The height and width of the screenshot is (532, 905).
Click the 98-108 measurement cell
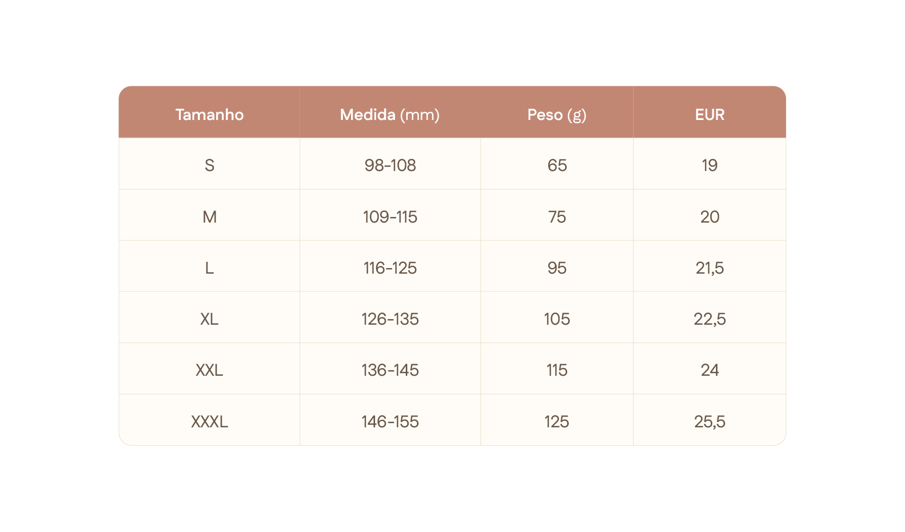390,165
